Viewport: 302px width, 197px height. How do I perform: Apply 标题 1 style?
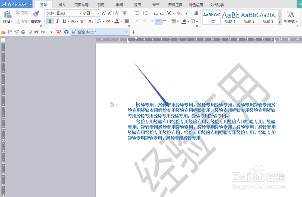[230, 18]
